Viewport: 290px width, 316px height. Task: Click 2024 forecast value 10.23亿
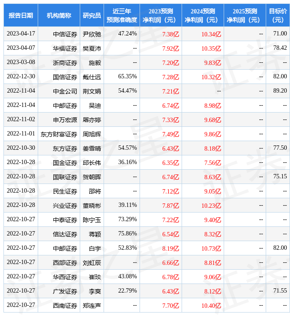click(211, 206)
